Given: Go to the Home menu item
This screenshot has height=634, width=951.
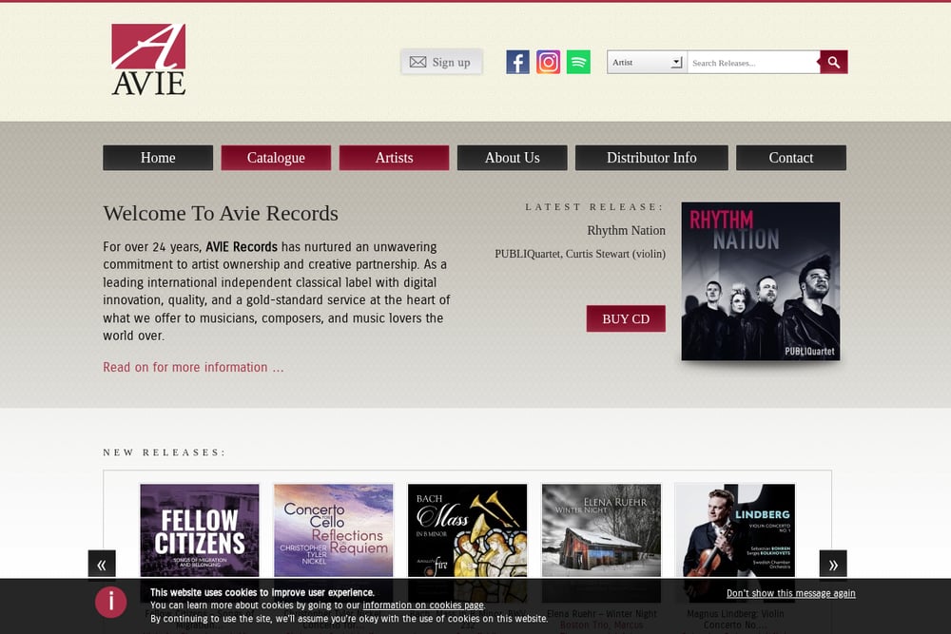Looking at the screenshot, I should tap(158, 158).
